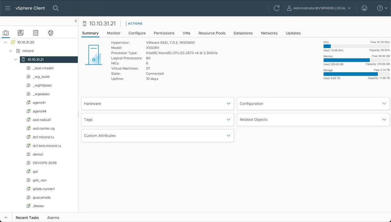Open the ACTIONS menu for the host

coord(134,23)
